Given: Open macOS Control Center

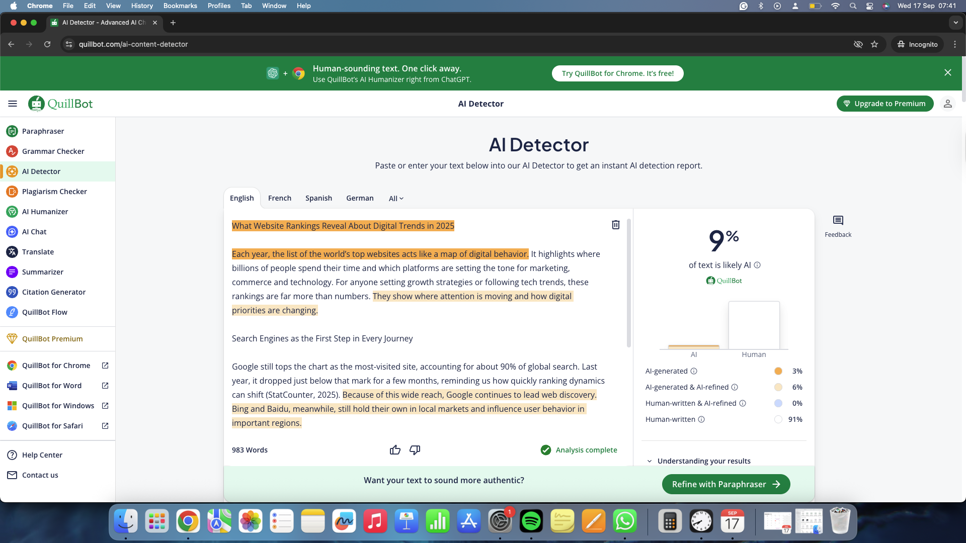Looking at the screenshot, I should coord(869,6).
